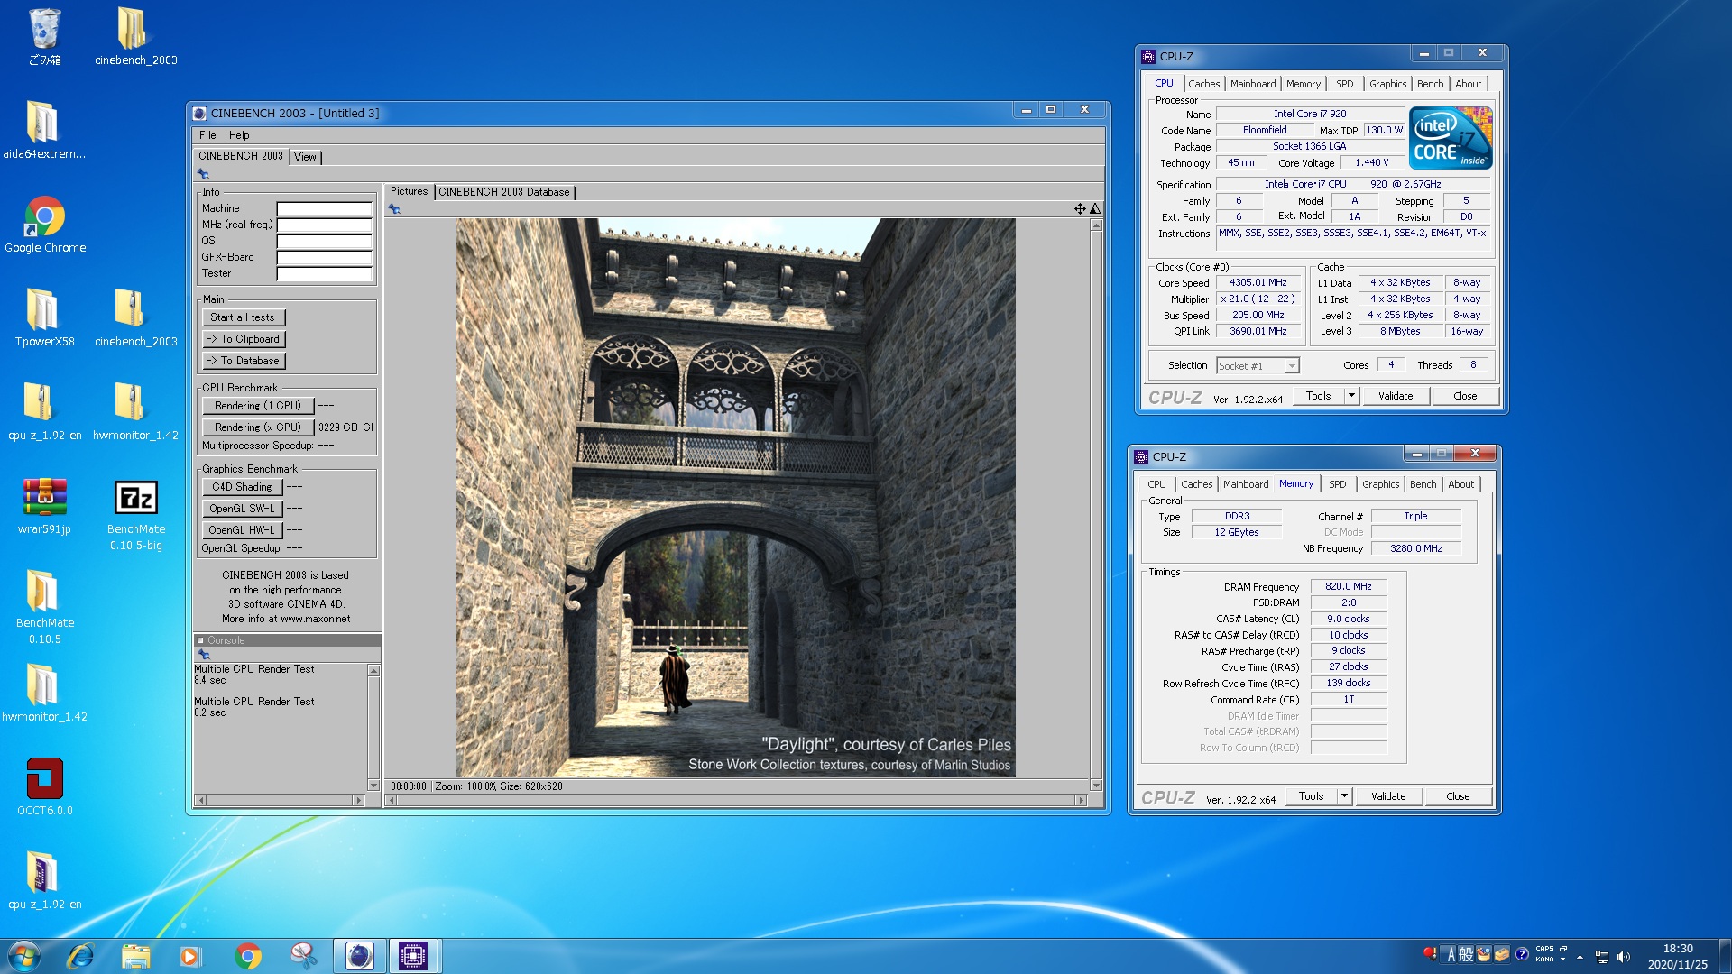Click Start all tests button

click(244, 317)
